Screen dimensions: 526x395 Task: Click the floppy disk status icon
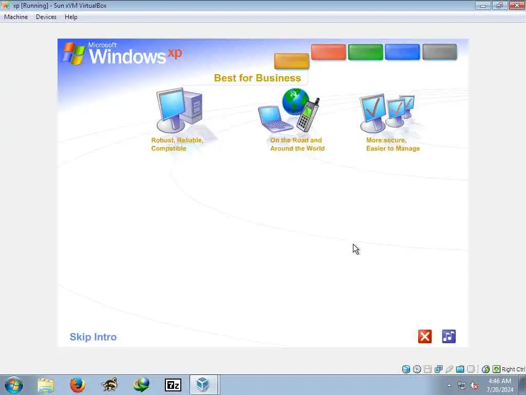(427, 369)
